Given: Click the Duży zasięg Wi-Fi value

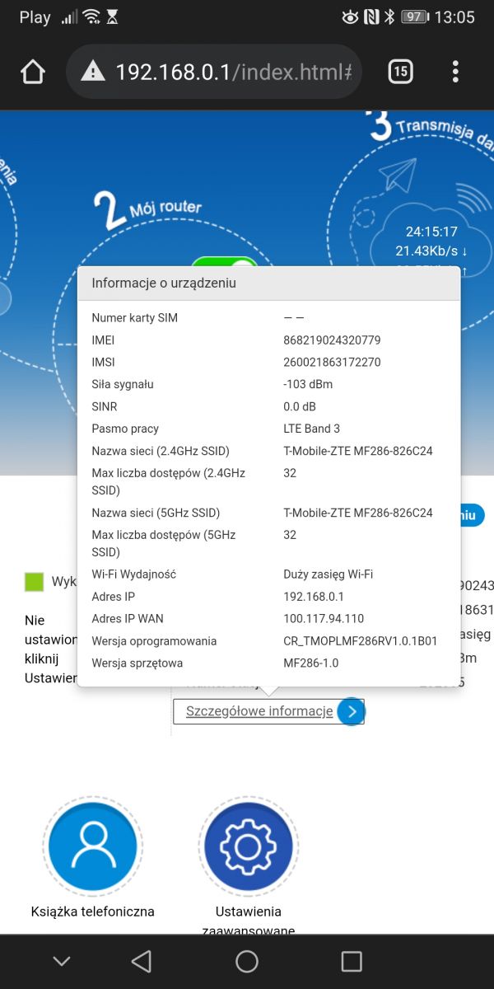Looking at the screenshot, I should tap(329, 574).
